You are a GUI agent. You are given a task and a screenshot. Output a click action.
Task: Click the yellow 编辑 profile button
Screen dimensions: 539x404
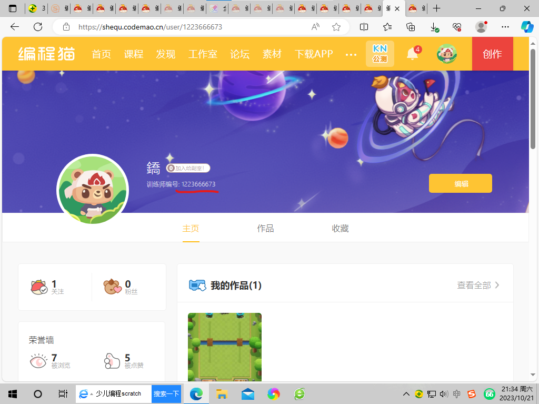coord(460,183)
